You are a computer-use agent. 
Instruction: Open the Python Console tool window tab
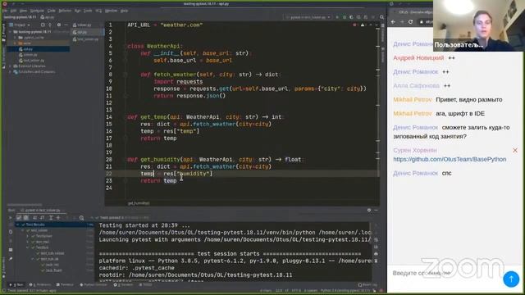[94, 285]
